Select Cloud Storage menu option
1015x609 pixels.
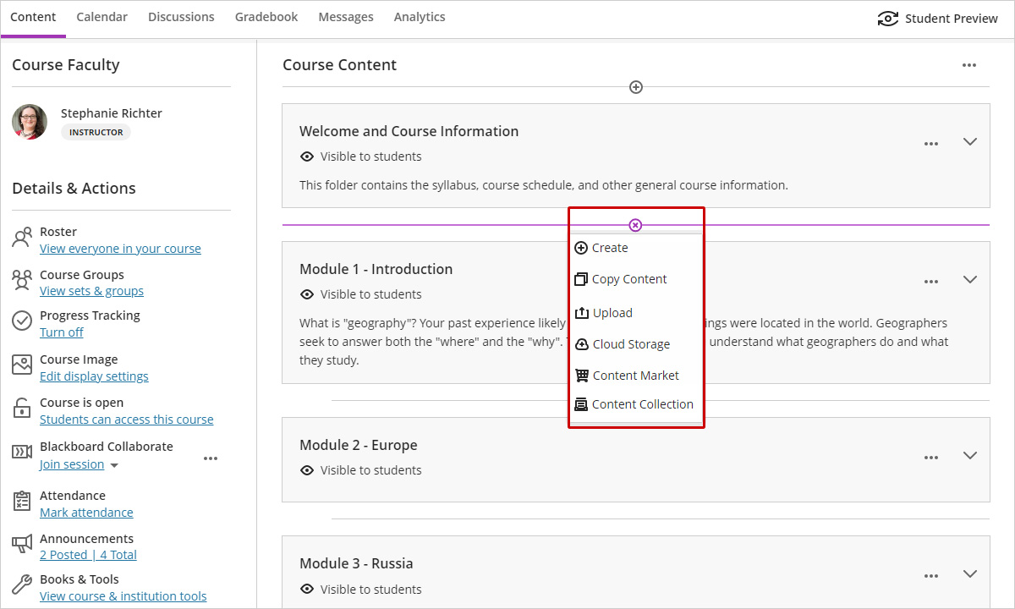(630, 344)
